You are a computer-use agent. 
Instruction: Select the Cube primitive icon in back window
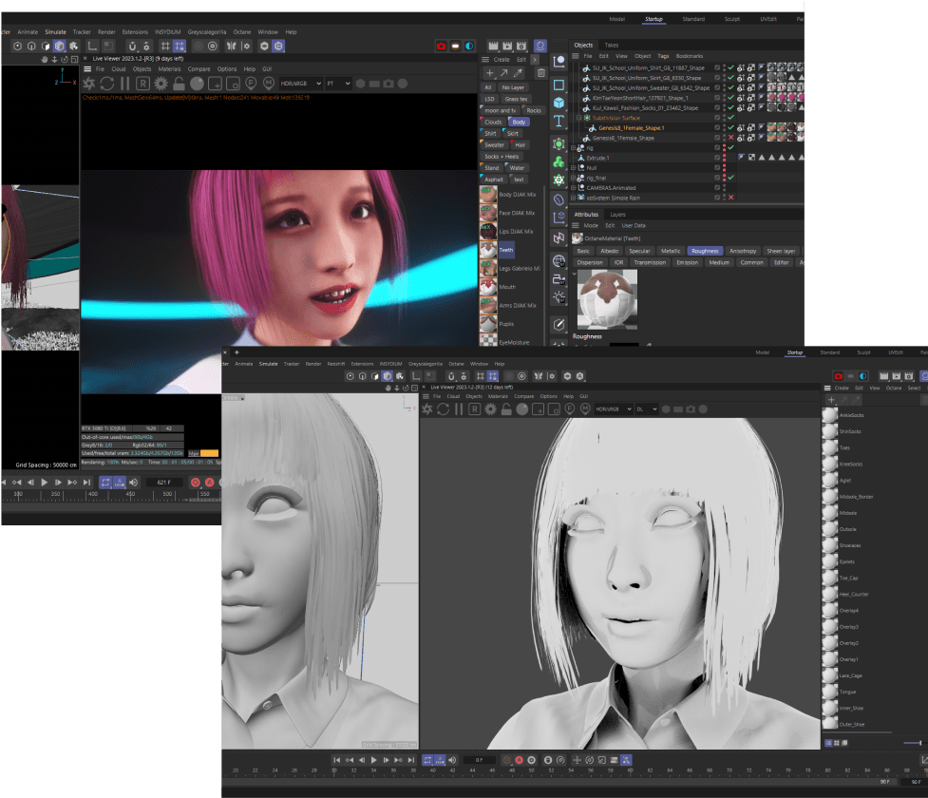[x=559, y=103]
